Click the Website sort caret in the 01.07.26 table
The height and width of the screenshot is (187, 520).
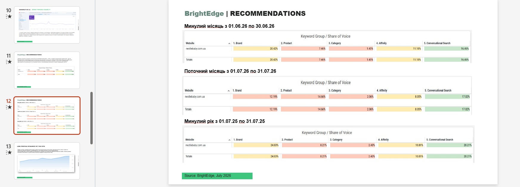(x=229, y=91)
